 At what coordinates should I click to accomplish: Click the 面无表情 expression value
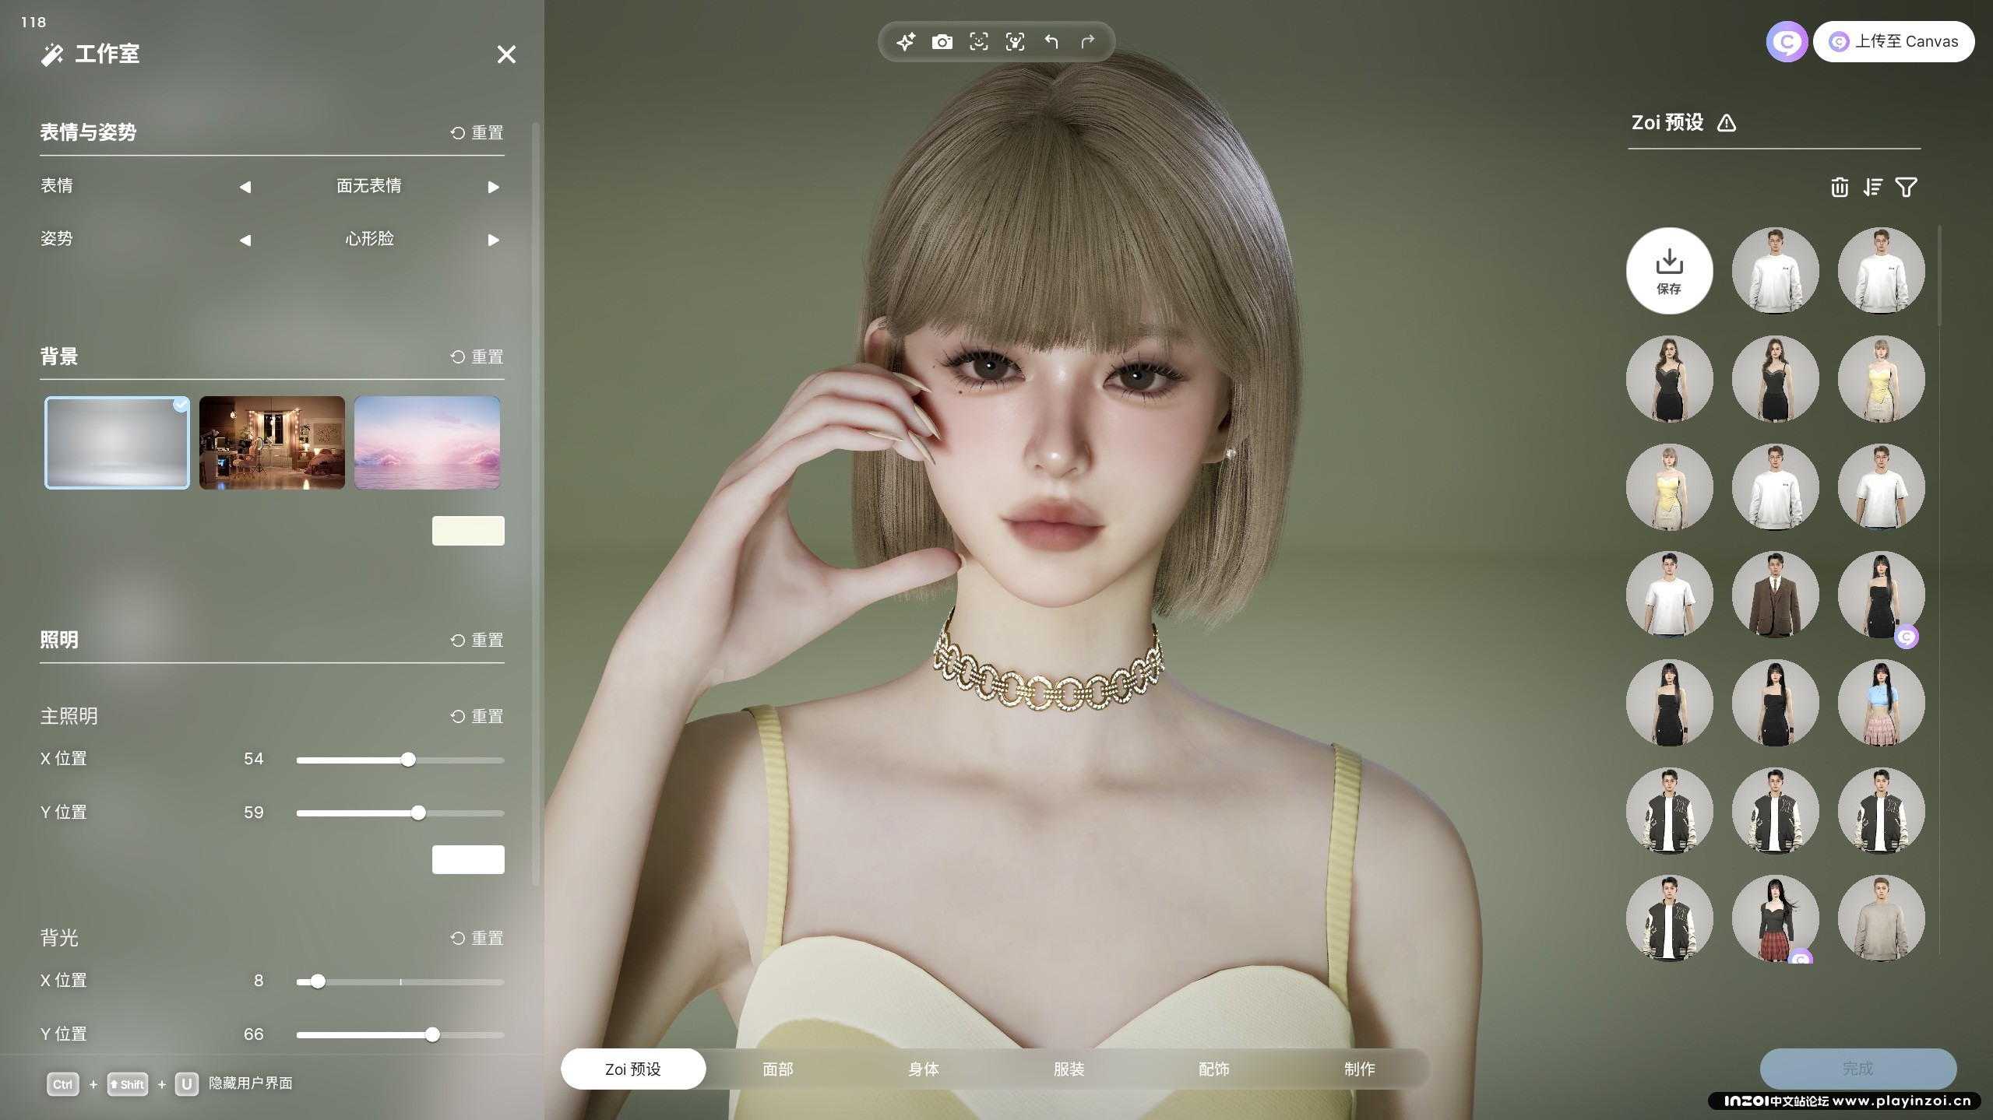[x=369, y=186]
